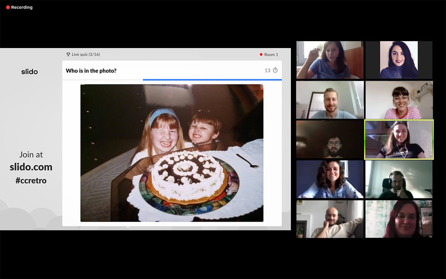The height and width of the screenshot is (279, 446).
Task: Select video tile of person with pink hair
Action: click(399, 219)
